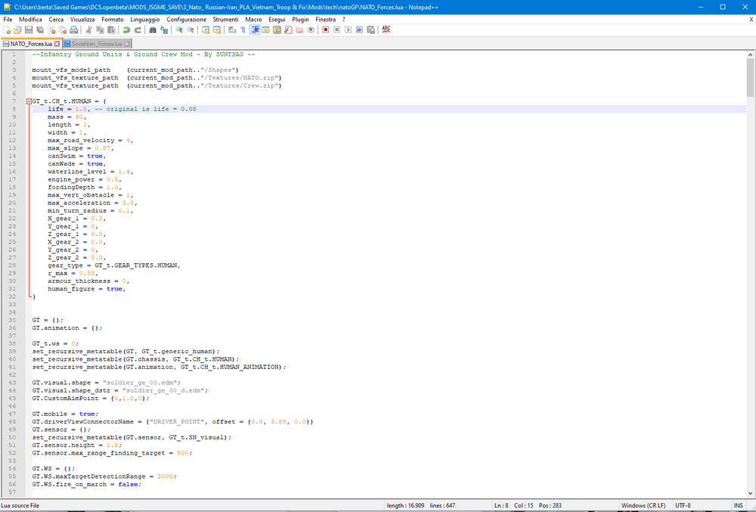Open the Linguaggio menu
Screen dimensions: 756x512
tap(144, 19)
